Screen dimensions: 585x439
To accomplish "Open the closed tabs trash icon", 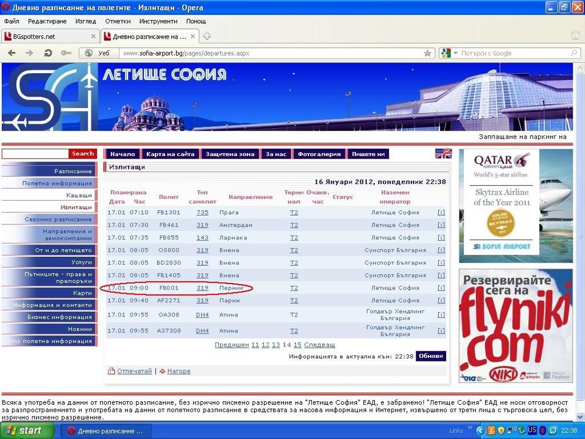I will tap(575, 36).
